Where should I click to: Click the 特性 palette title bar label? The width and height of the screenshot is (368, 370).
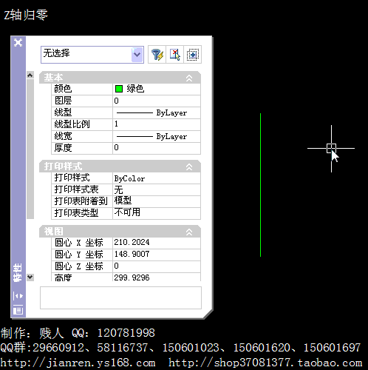click(18, 273)
